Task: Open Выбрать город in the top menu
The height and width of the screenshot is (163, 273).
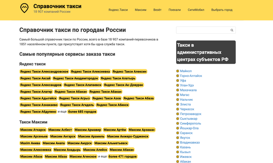Action: (x=222, y=10)
